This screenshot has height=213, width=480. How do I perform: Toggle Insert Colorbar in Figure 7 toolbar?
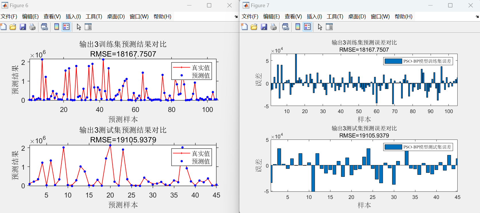click(x=298, y=27)
